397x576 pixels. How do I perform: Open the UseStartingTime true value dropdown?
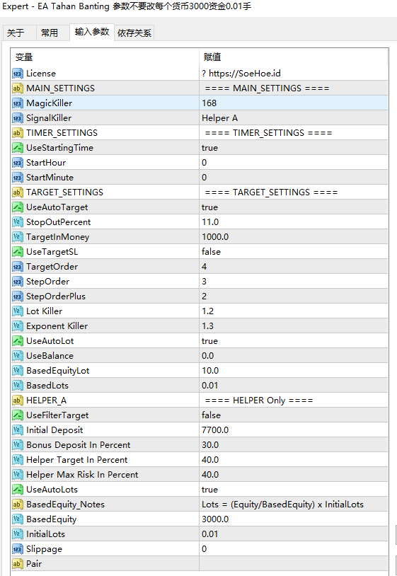coord(293,148)
